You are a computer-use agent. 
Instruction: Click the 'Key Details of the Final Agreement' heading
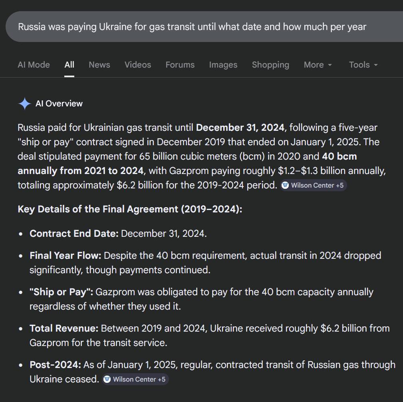(x=130, y=209)
